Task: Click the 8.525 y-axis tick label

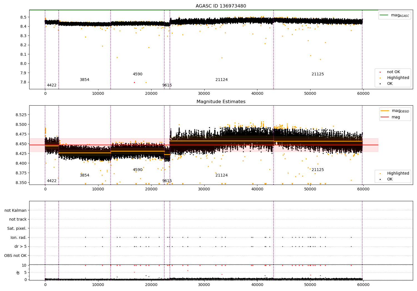Action: 21,115
